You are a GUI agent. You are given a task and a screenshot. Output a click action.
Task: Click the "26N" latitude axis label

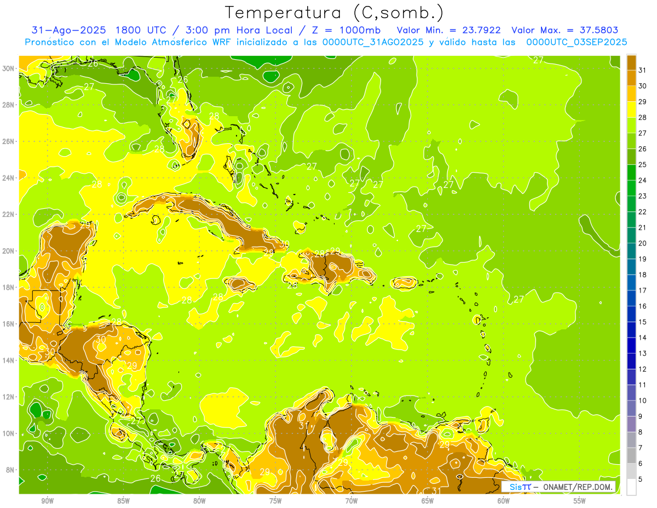(9, 141)
